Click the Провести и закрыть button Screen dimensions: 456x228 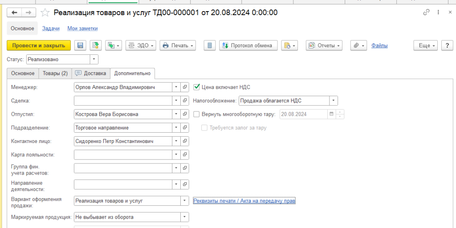39,45
